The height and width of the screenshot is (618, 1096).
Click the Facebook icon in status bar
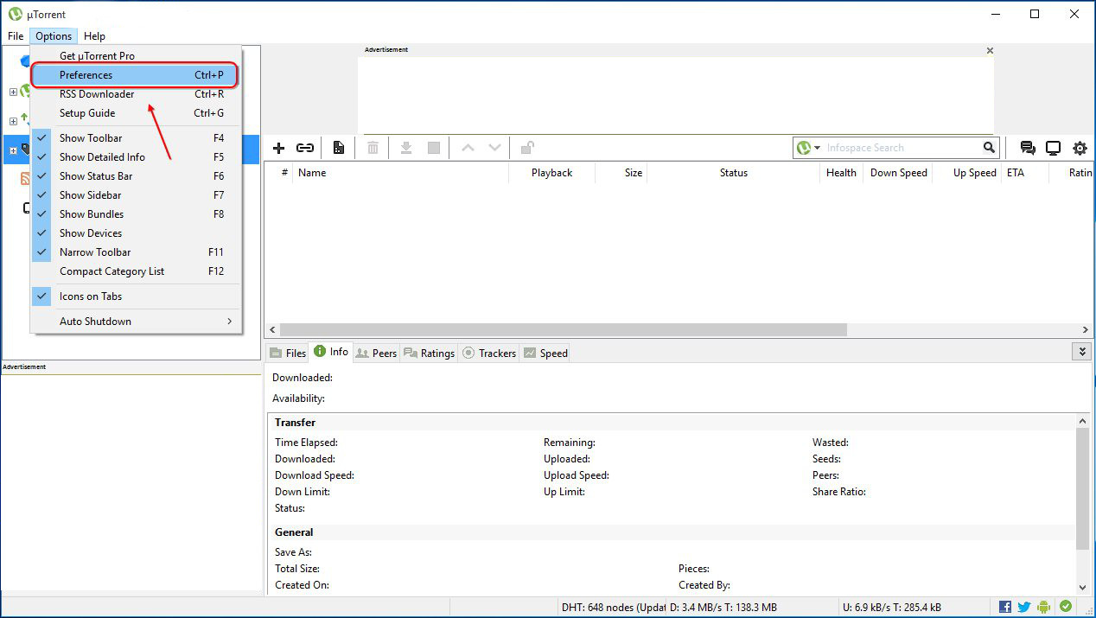(1005, 607)
